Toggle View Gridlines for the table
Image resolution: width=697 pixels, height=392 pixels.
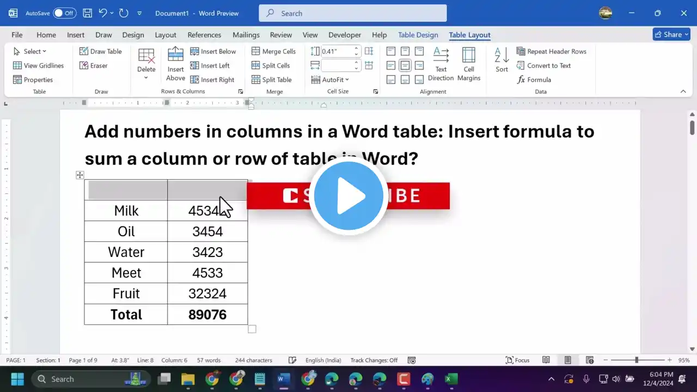pos(38,65)
